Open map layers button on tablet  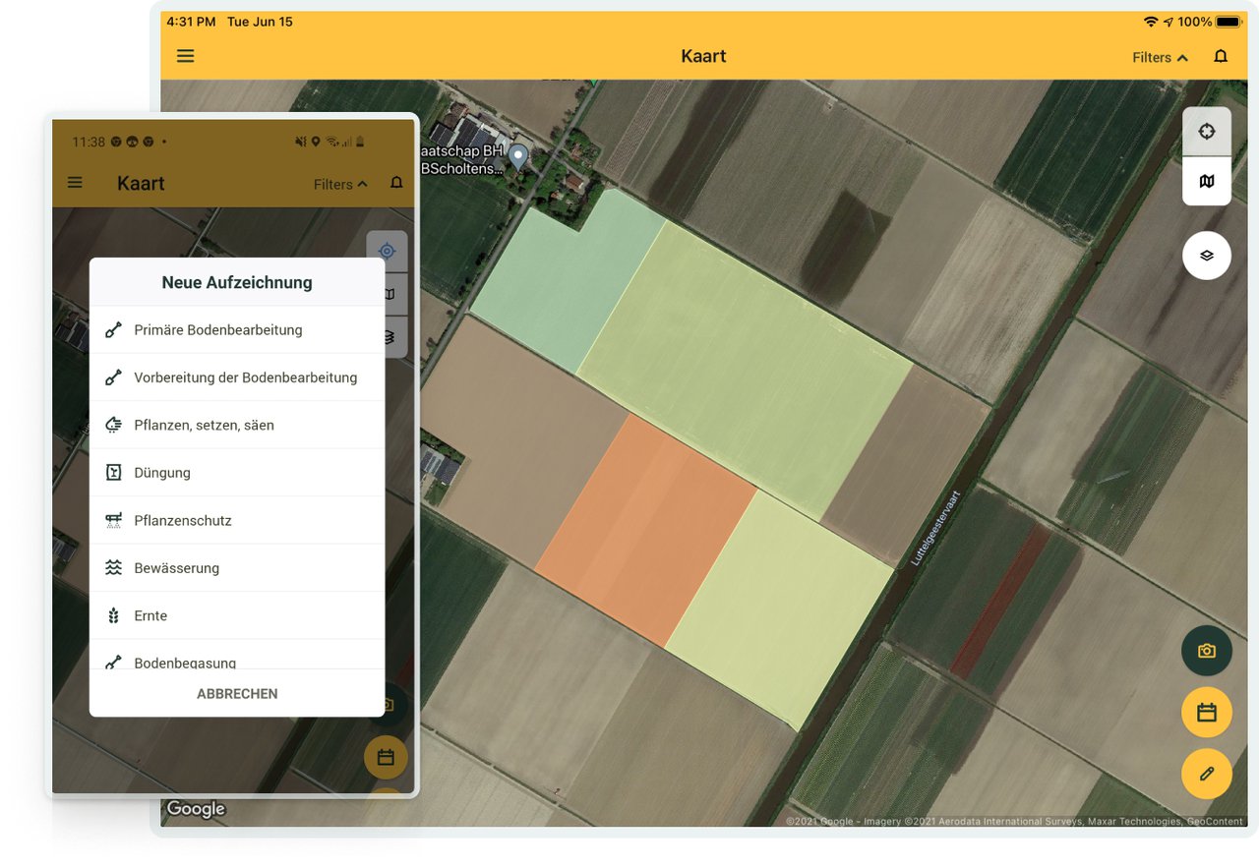[x=1207, y=256]
